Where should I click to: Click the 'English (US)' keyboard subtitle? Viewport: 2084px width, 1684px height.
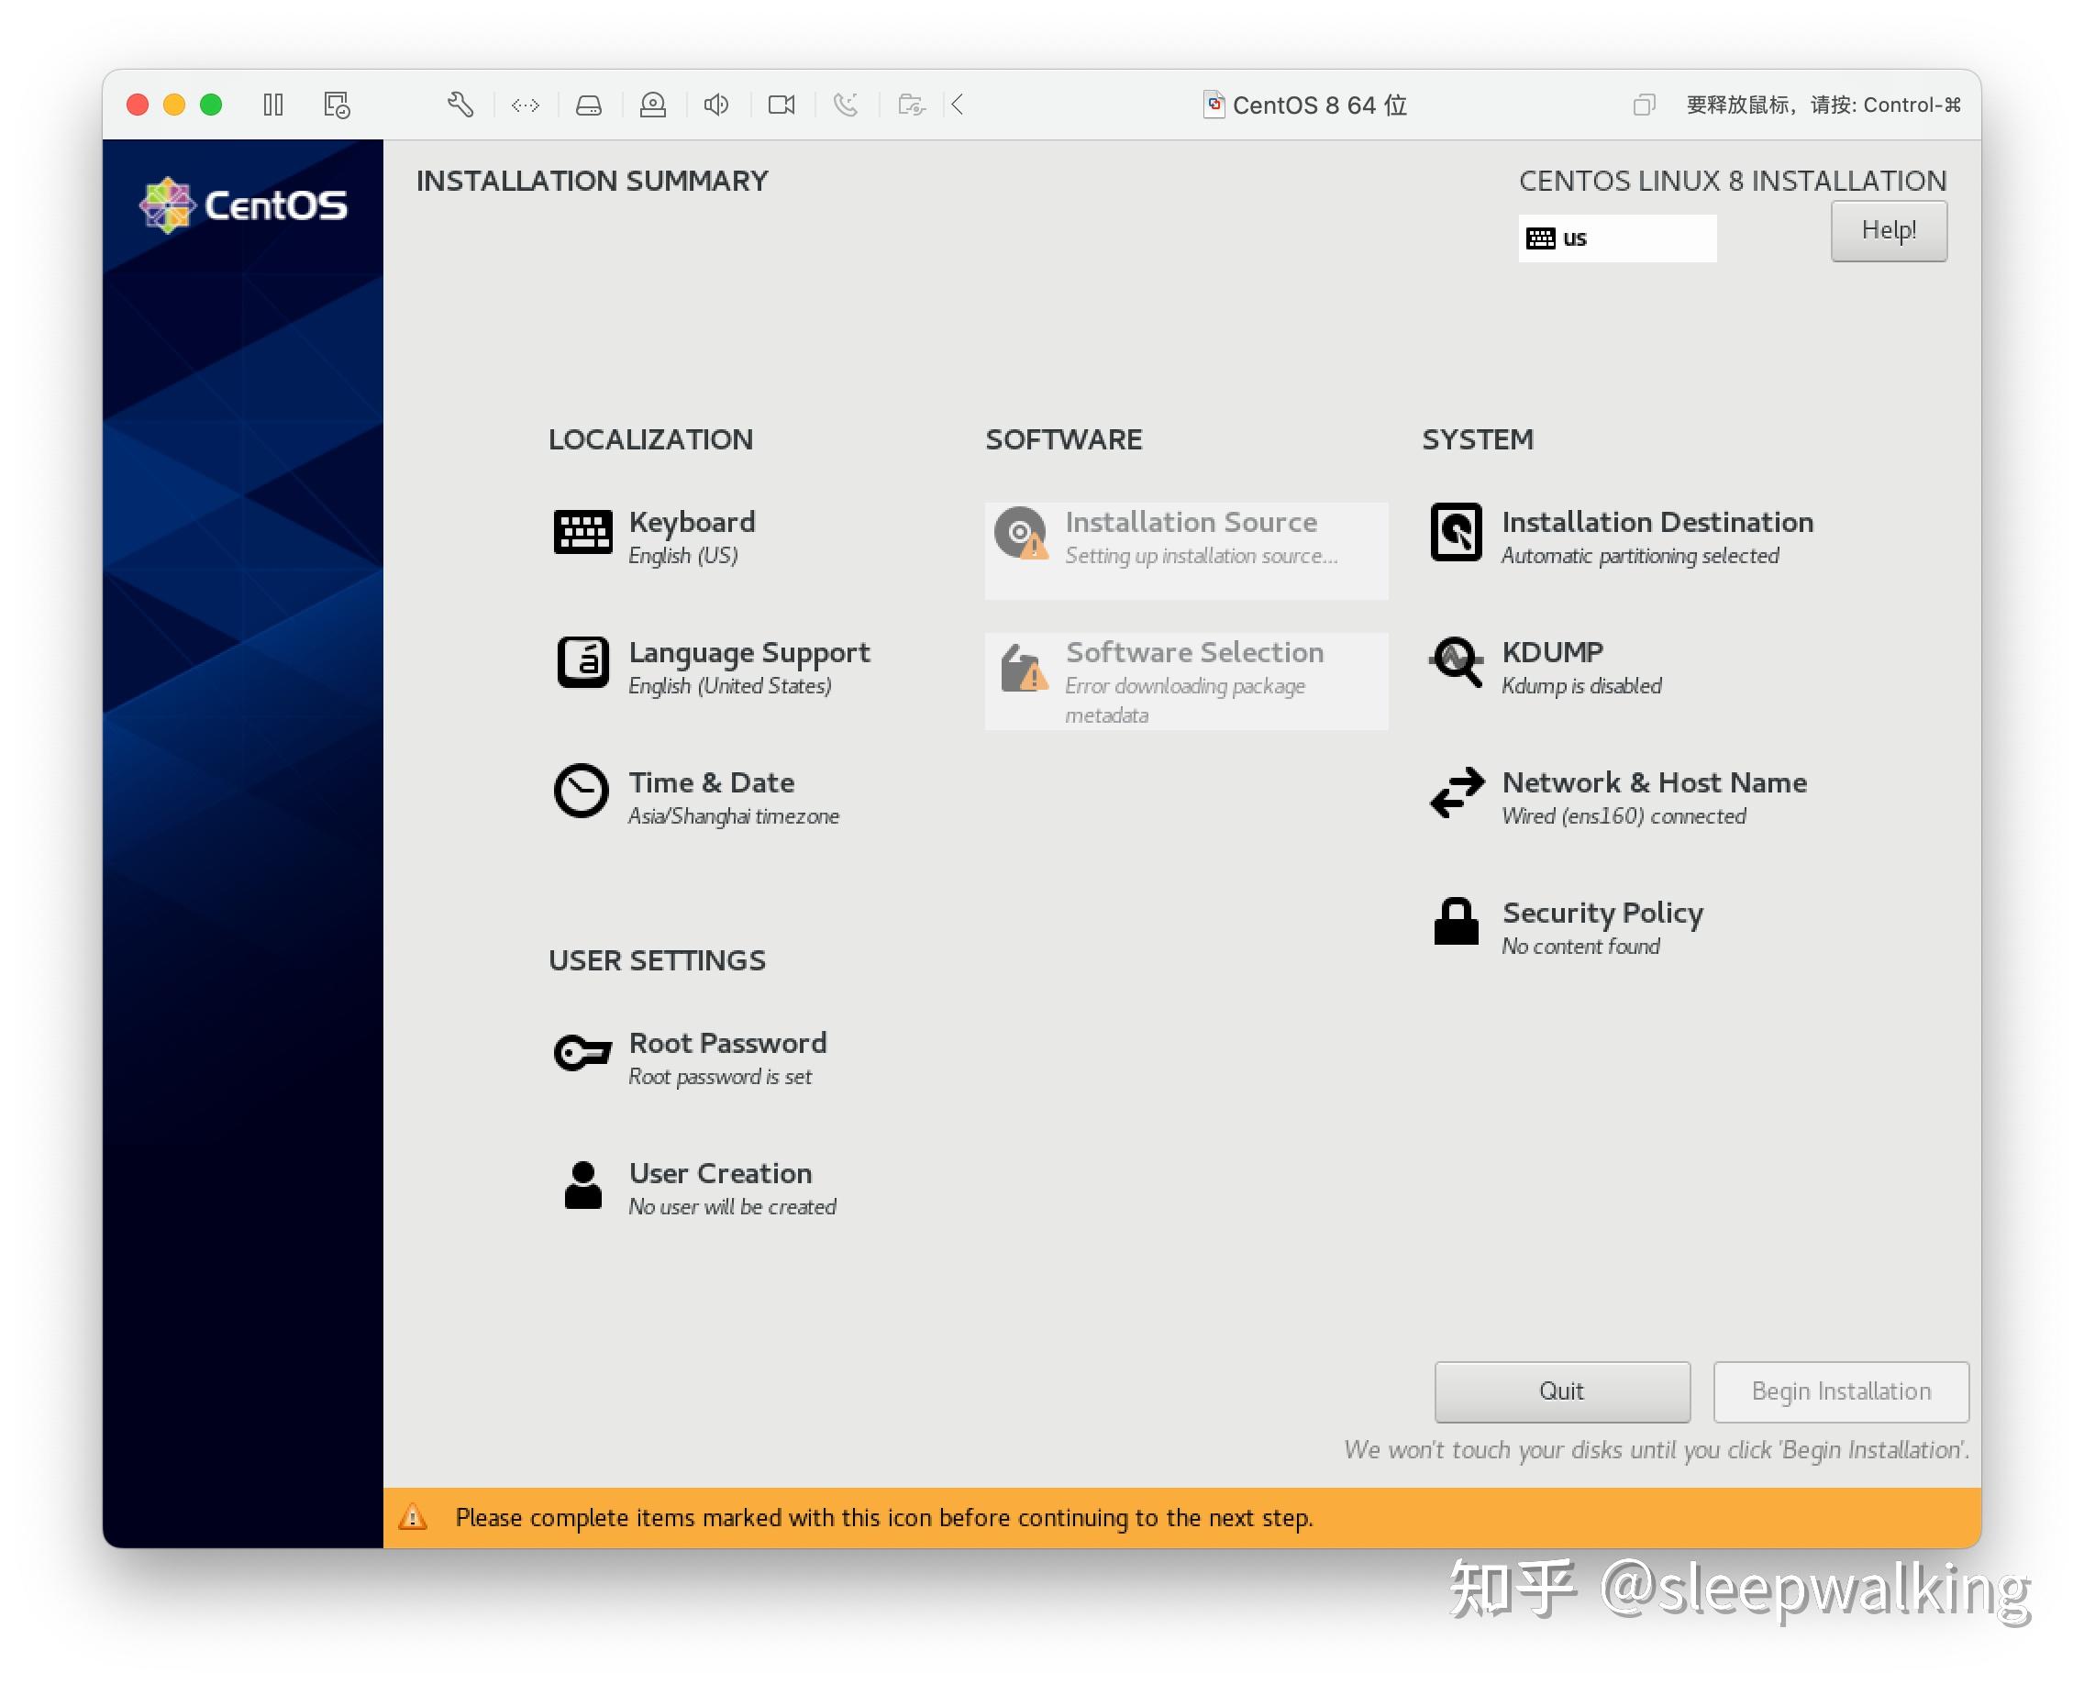tap(683, 555)
